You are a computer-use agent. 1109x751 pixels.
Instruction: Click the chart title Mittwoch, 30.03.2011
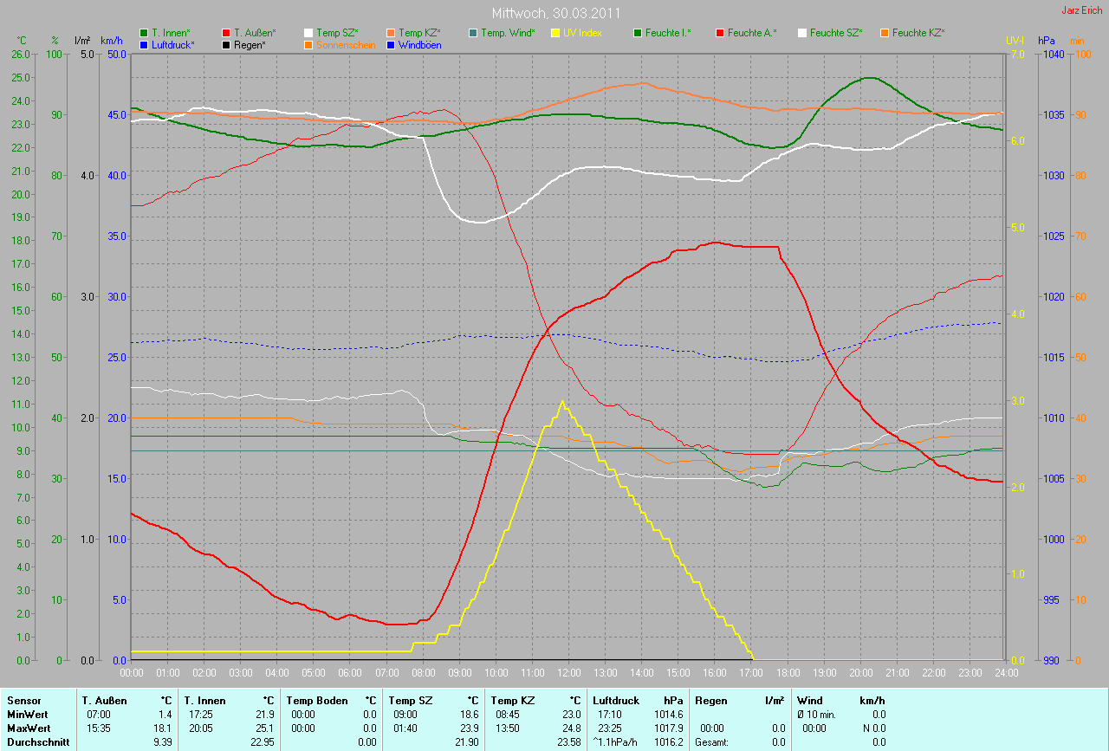click(x=554, y=14)
